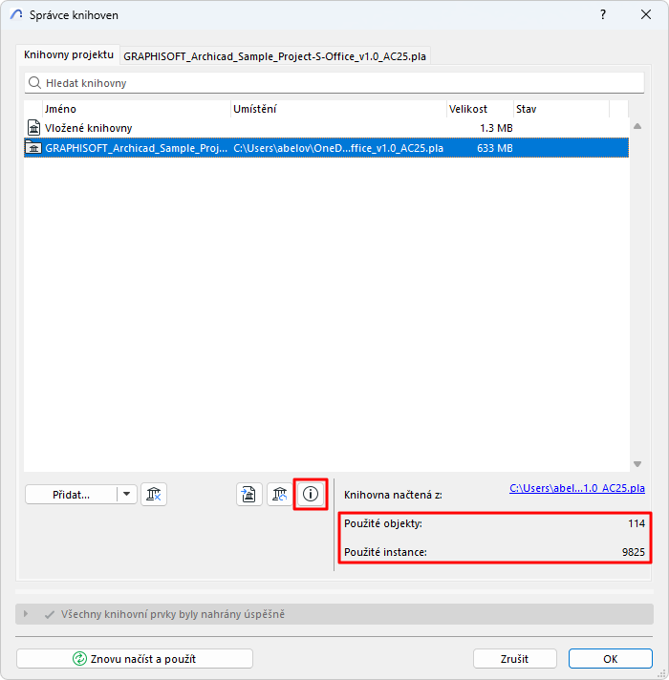Image resolution: width=669 pixels, height=680 pixels.
Task: Click the GRAPHISOFT sample project library icon
Action: 33,148
